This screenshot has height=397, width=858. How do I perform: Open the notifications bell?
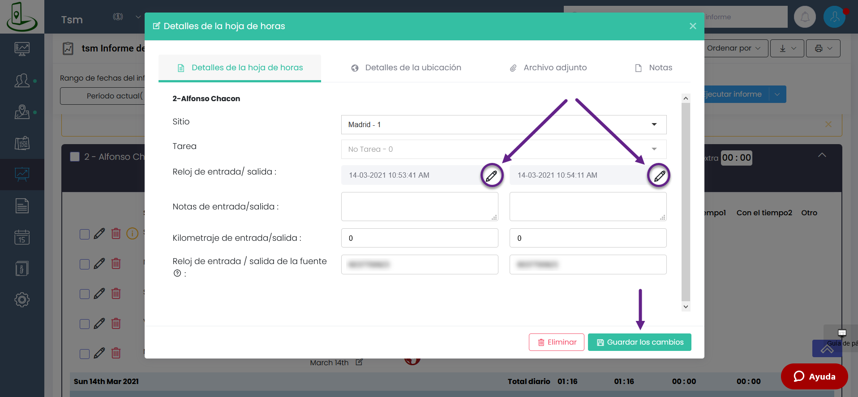(x=805, y=17)
